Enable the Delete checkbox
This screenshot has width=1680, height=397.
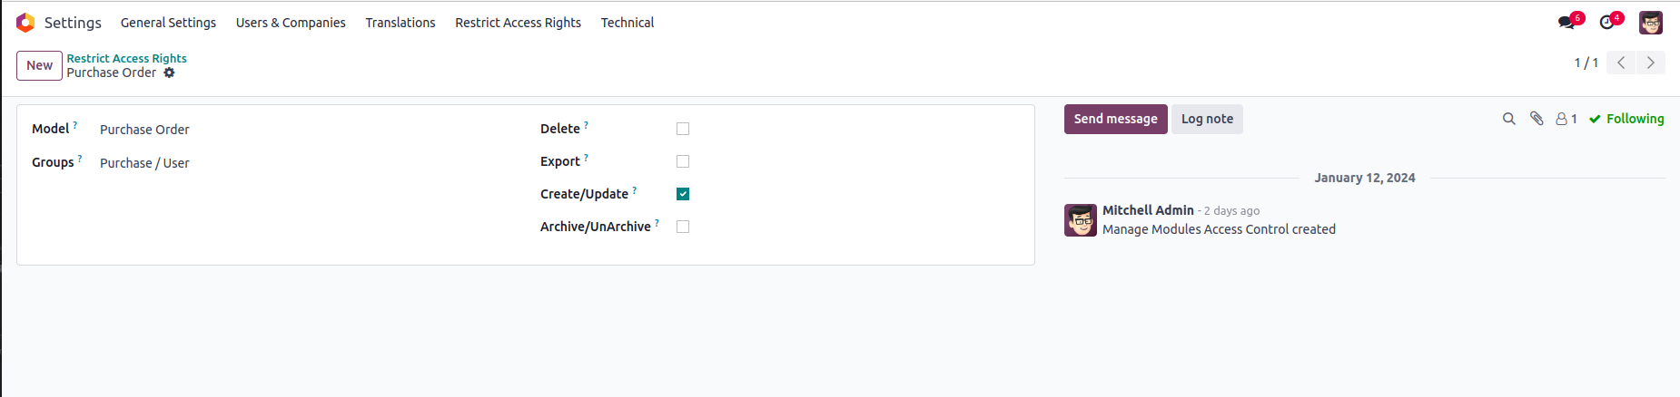[683, 129]
